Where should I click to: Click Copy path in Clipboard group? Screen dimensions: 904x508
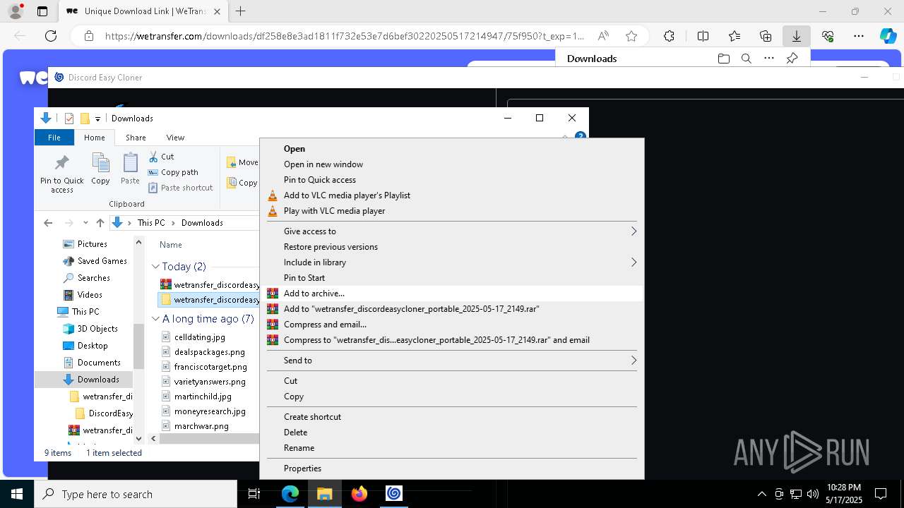coord(173,172)
